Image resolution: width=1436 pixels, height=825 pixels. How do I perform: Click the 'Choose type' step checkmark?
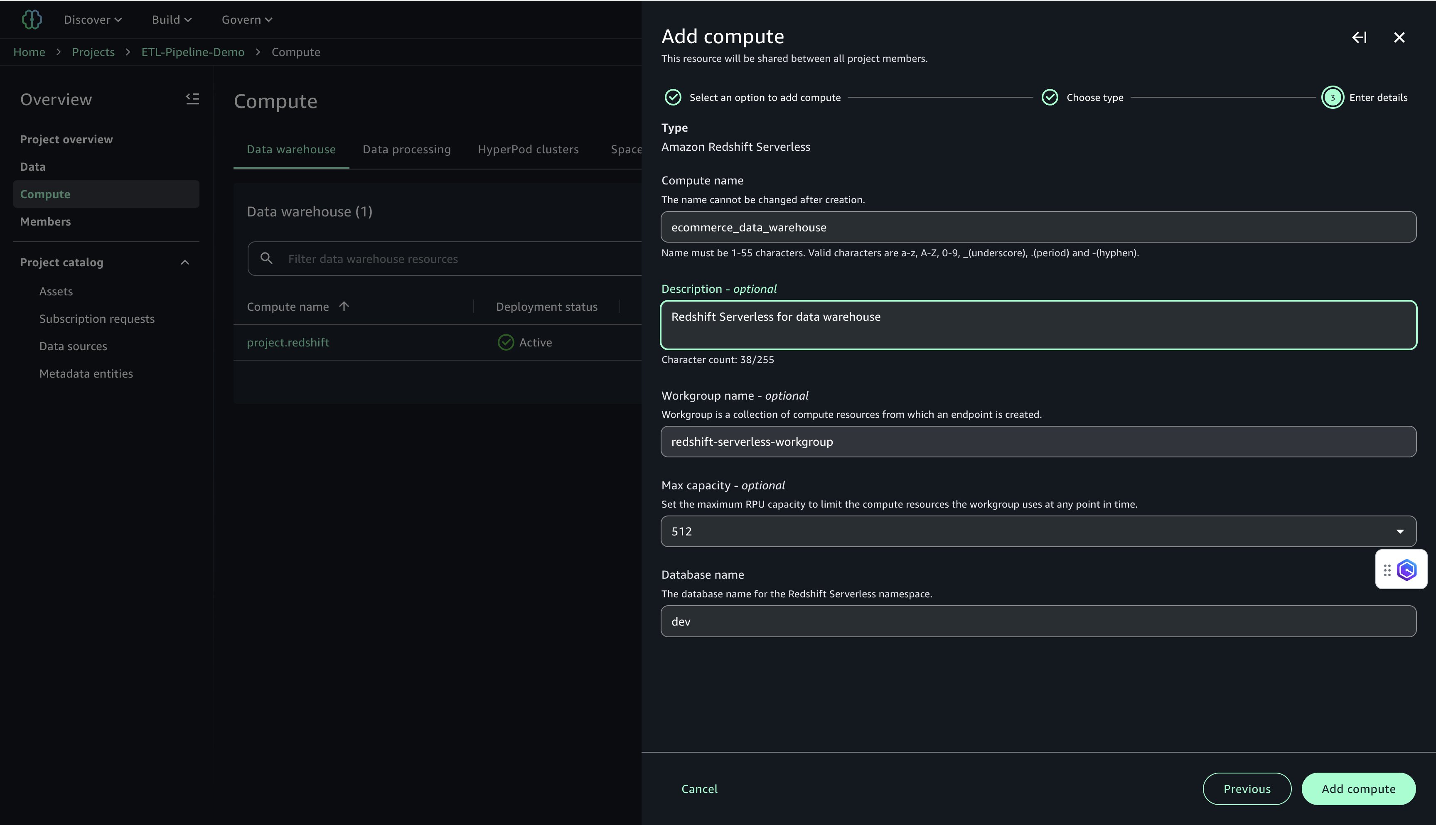(x=1050, y=98)
